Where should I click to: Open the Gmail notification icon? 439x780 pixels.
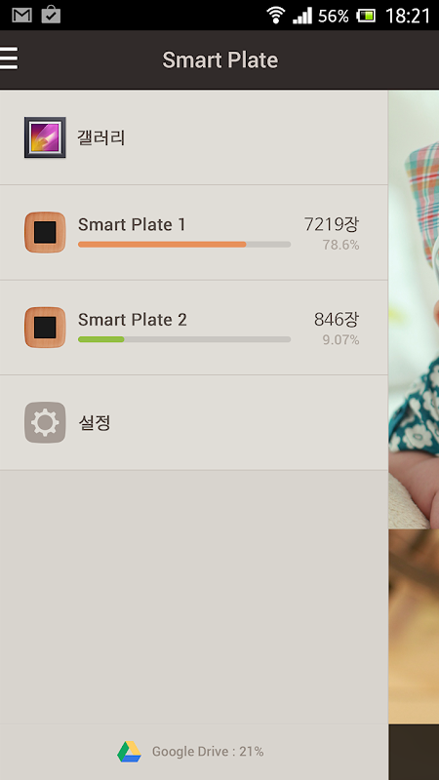[21, 15]
